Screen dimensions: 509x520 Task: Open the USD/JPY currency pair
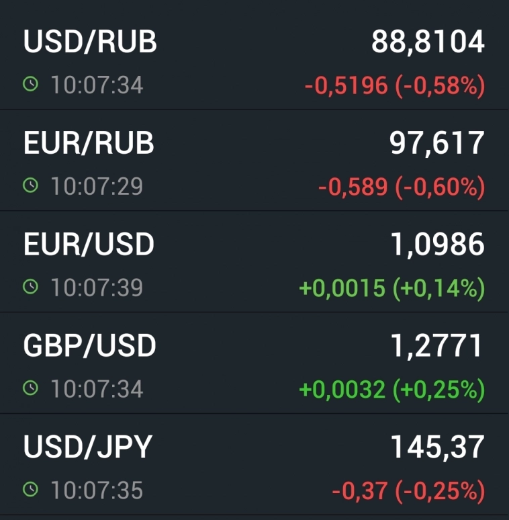tap(88, 447)
